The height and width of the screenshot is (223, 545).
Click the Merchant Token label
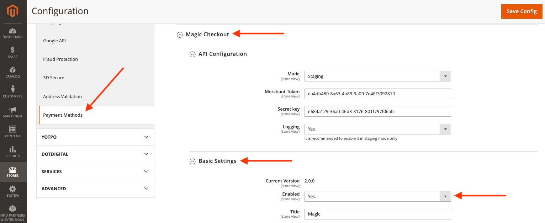pyautogui.click(x=282, y=92)
